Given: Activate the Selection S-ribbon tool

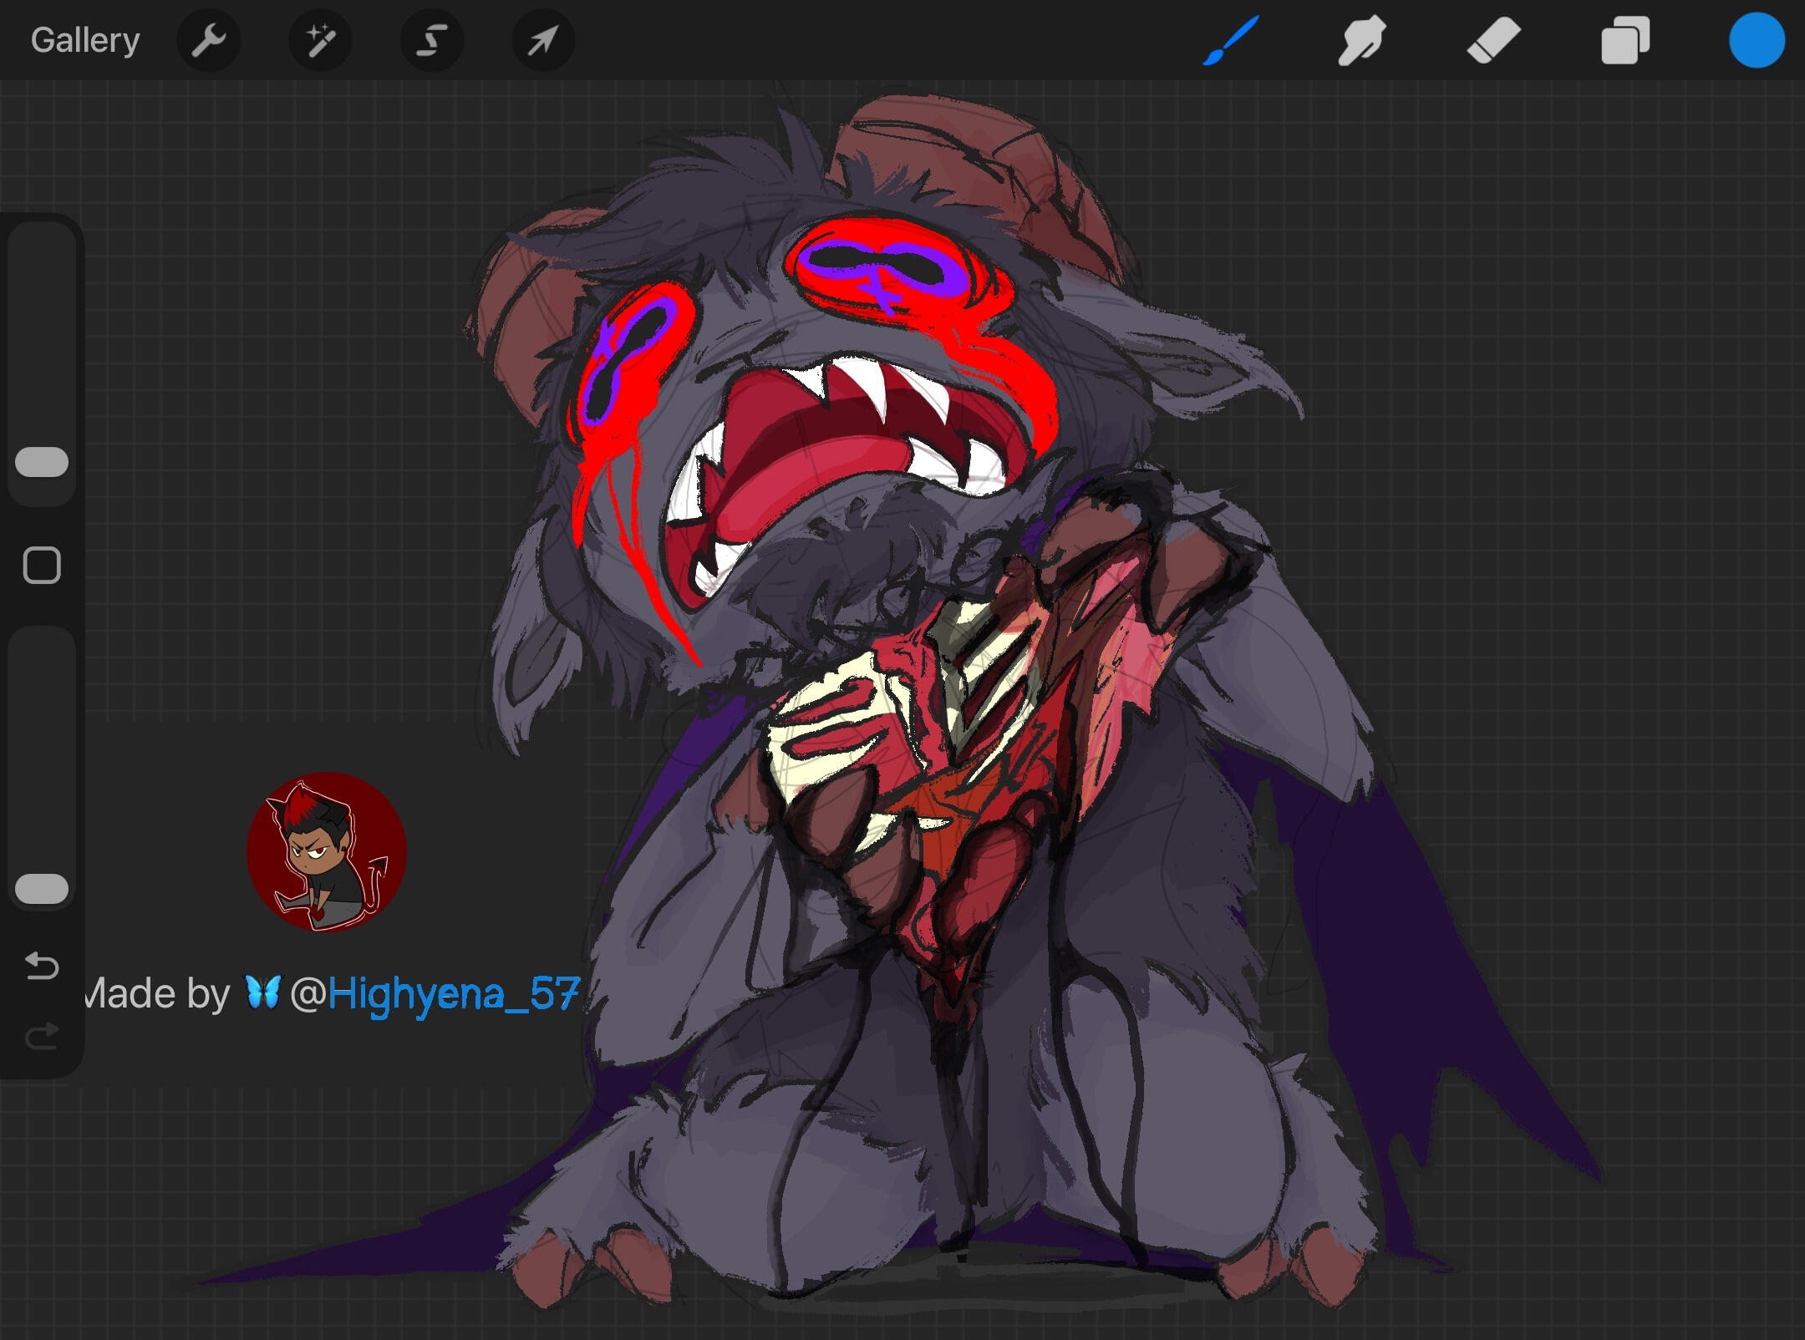Looking at the screenshot, I should coord(431,40).
